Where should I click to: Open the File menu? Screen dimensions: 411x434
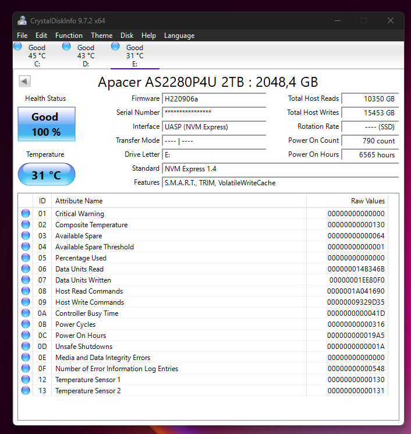tap(22, 36)
